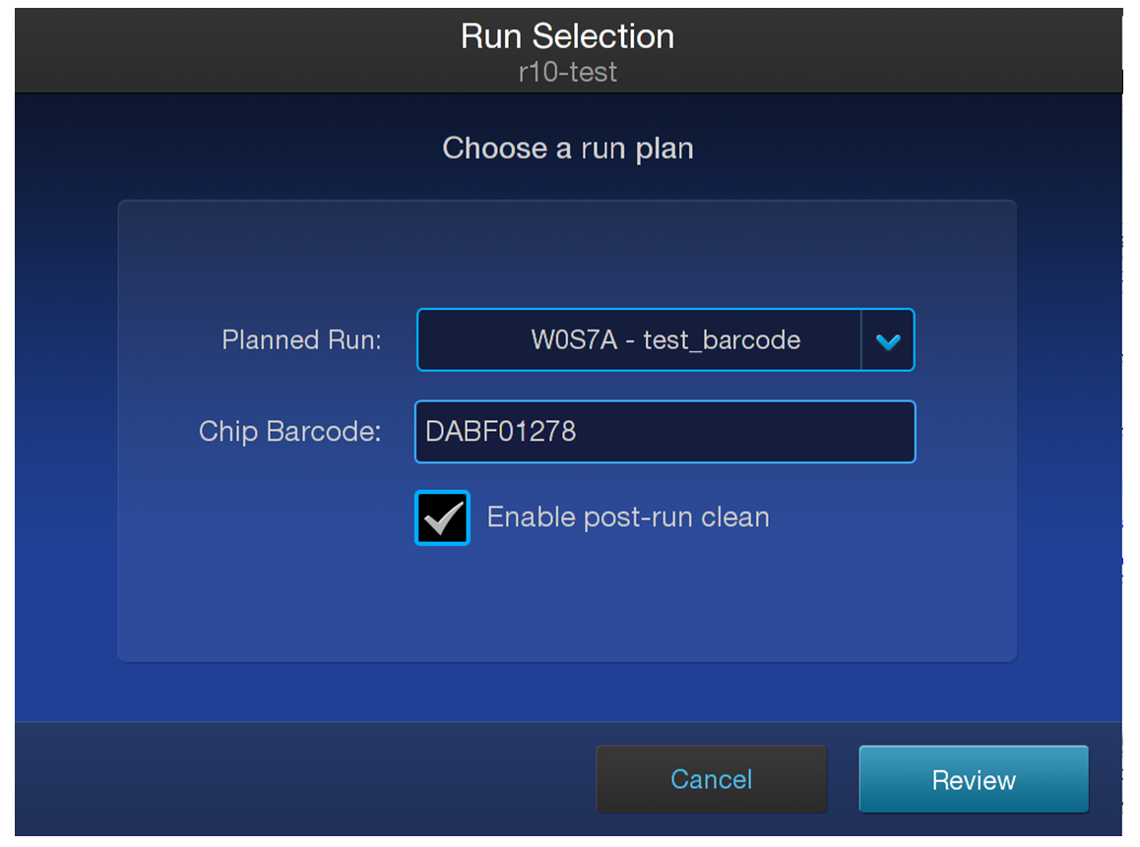Image resolution: width=1140 pixels, height=847 pixels.
Task: Click the "Enable post-run clean" label
Action: (x=628, y=517)
